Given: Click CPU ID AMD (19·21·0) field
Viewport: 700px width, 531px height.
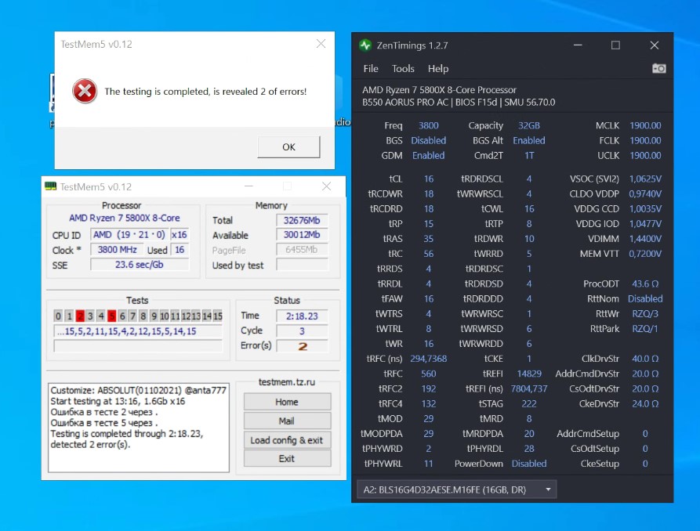Looking at the screenshot, I should (x=129, y=234).
